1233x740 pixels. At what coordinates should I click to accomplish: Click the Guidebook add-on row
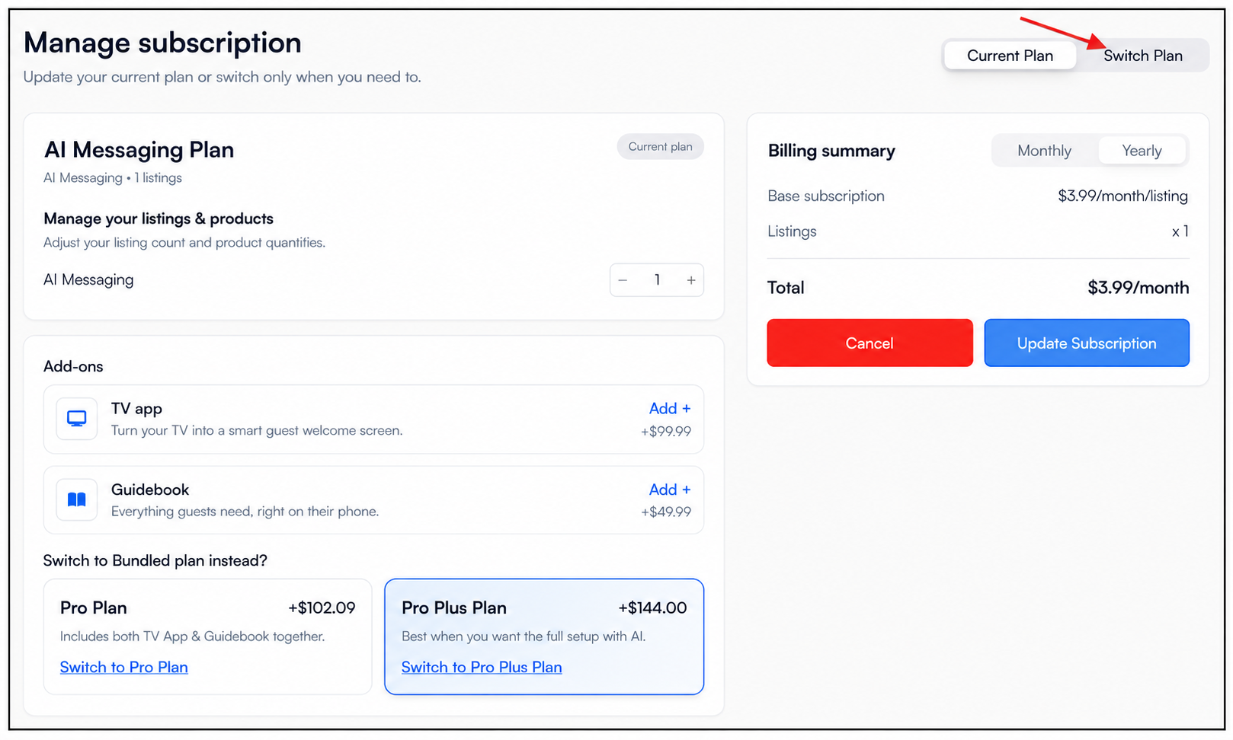(x=373, y=500)
